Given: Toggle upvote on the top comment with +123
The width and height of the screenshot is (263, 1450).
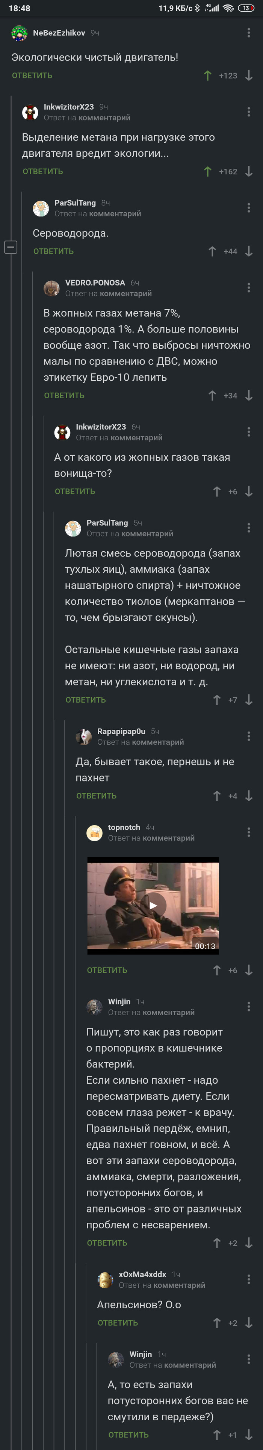Looking at the screenshot, I should coord(209,75).
